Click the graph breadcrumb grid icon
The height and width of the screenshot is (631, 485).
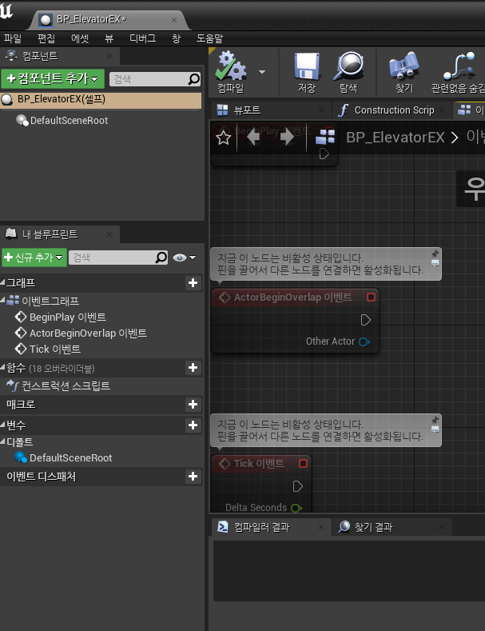coord(325,137)
